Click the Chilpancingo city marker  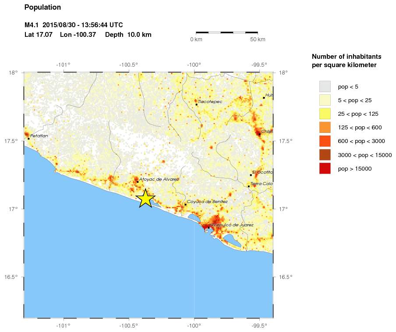point(259,134)
